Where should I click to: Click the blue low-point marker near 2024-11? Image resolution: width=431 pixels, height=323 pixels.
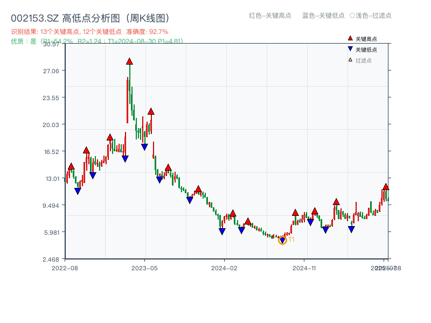310,221
